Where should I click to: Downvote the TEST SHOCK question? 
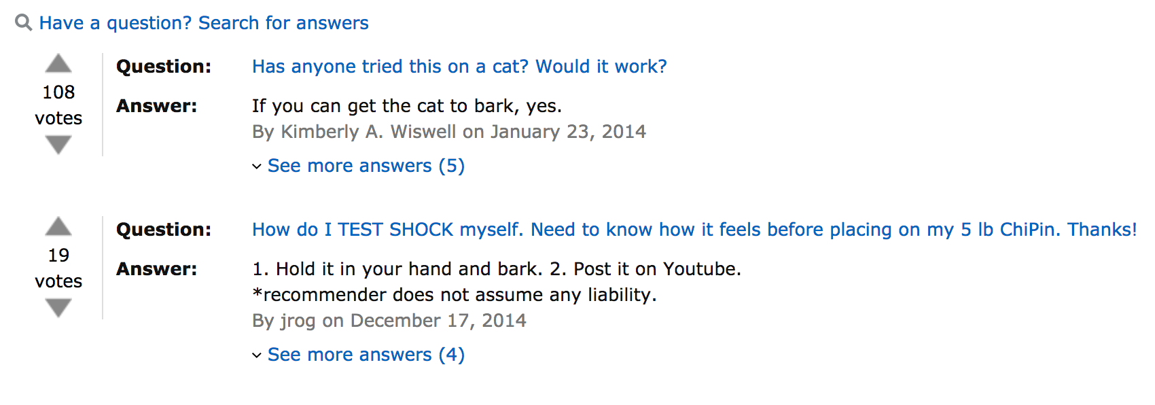pyautogui.click(x=58, y=308)
